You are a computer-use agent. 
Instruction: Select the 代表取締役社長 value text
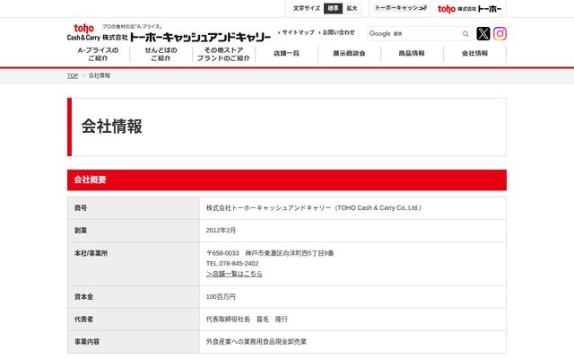tap(247, 320)
